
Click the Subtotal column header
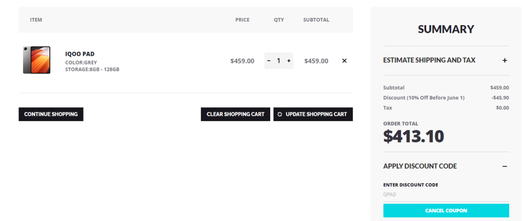316,20
